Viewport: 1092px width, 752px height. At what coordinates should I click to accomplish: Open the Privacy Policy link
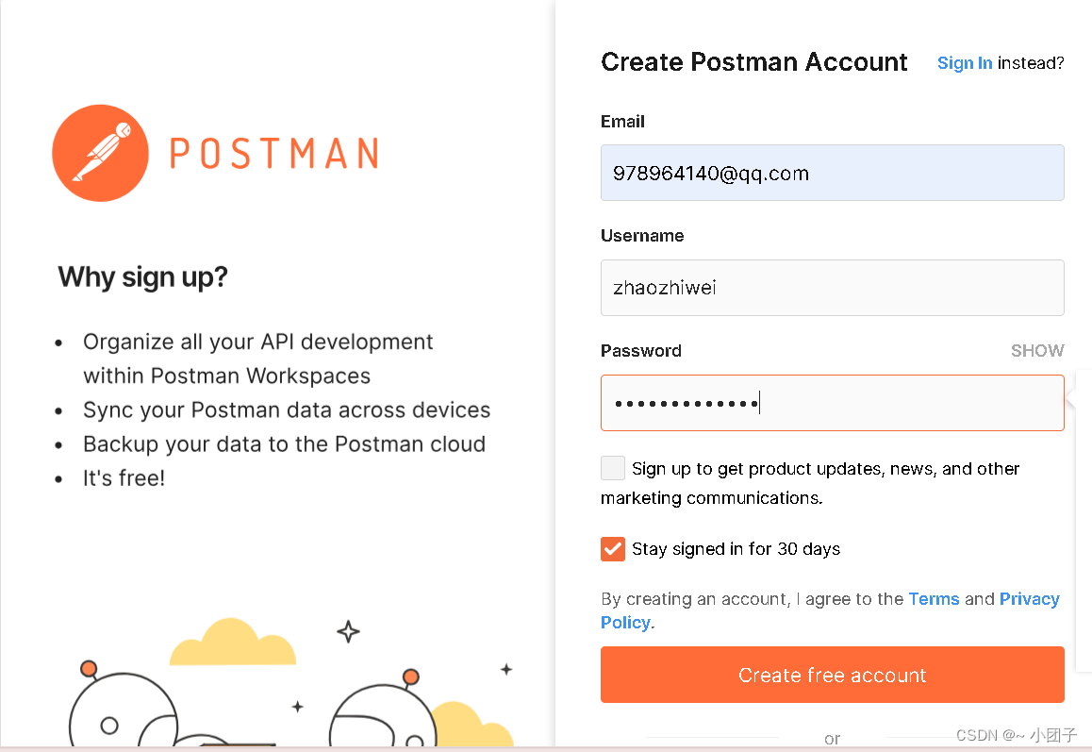point(1030,598)
